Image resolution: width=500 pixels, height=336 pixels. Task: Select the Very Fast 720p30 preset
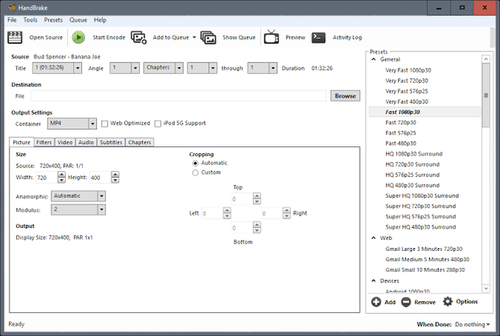point(407,80)
